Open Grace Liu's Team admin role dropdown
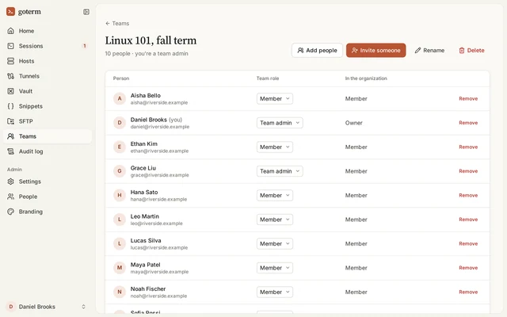The height and width of the screenshot is (317, 507). tap(280, 171)
